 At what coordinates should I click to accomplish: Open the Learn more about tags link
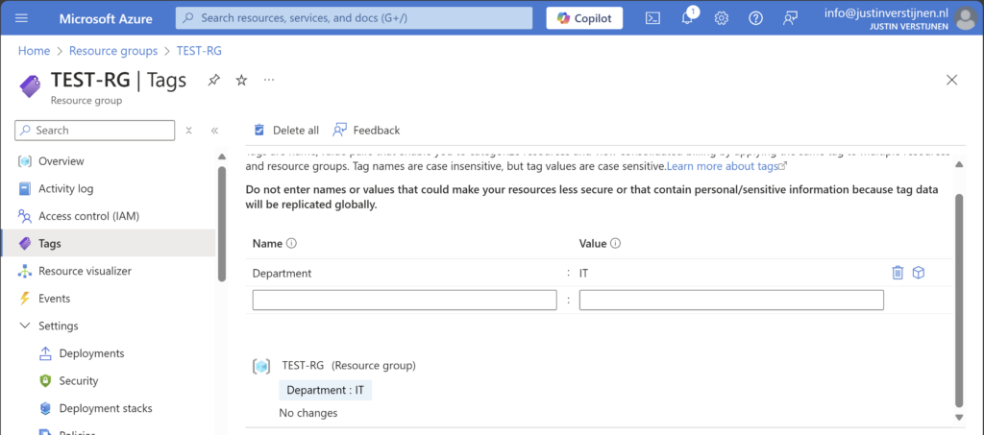[x=726, y=166]
